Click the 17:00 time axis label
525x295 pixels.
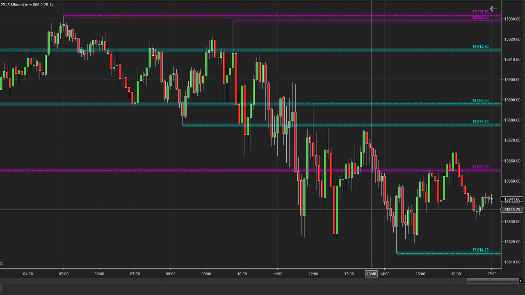click(x=491, y=274)
